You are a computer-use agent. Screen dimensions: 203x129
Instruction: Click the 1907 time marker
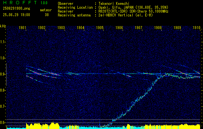(x=138, y=27)
